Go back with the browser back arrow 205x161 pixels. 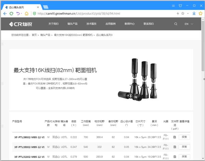pyautogui.click(x=5, y=13)
